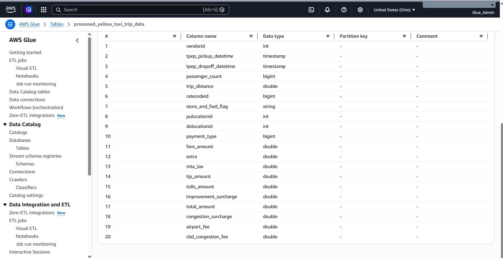Click the sidebar scroll up arrow
The width and height of the screenshot is (503, 258).
[89, 34]
